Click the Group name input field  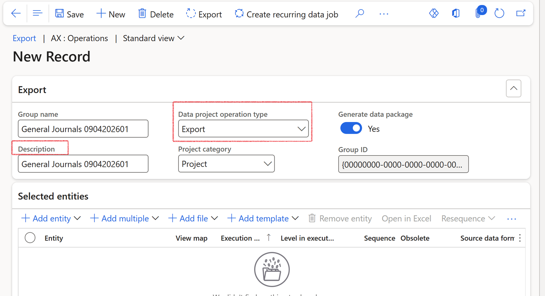(x=83, y=129)
